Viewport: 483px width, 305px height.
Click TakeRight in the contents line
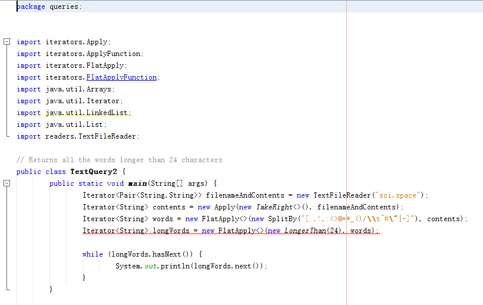[274, 207]
